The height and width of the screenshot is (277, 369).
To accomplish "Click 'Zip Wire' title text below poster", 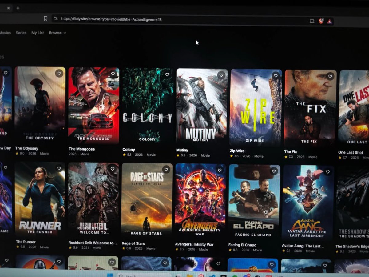I will tap(237, 151).
